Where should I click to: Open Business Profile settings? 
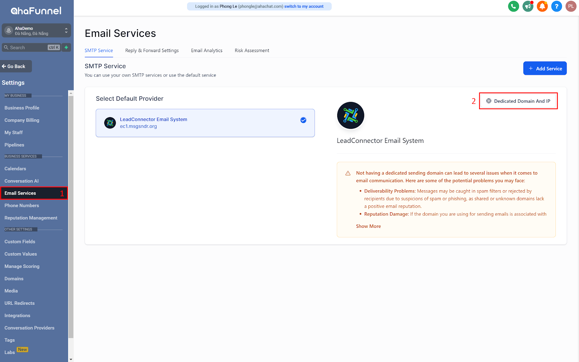22,108
